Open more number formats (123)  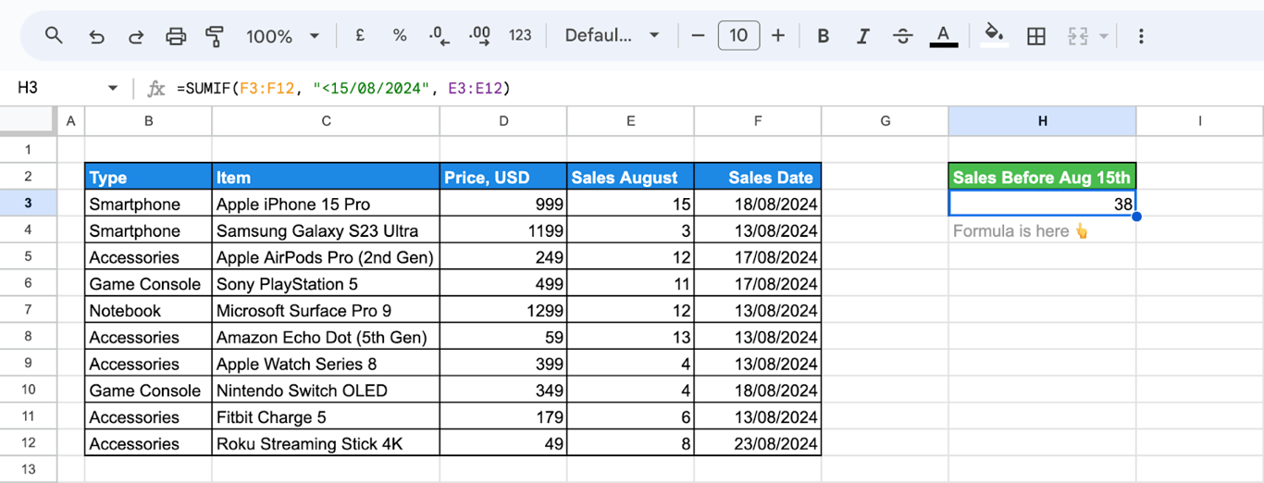coord(520,35)
